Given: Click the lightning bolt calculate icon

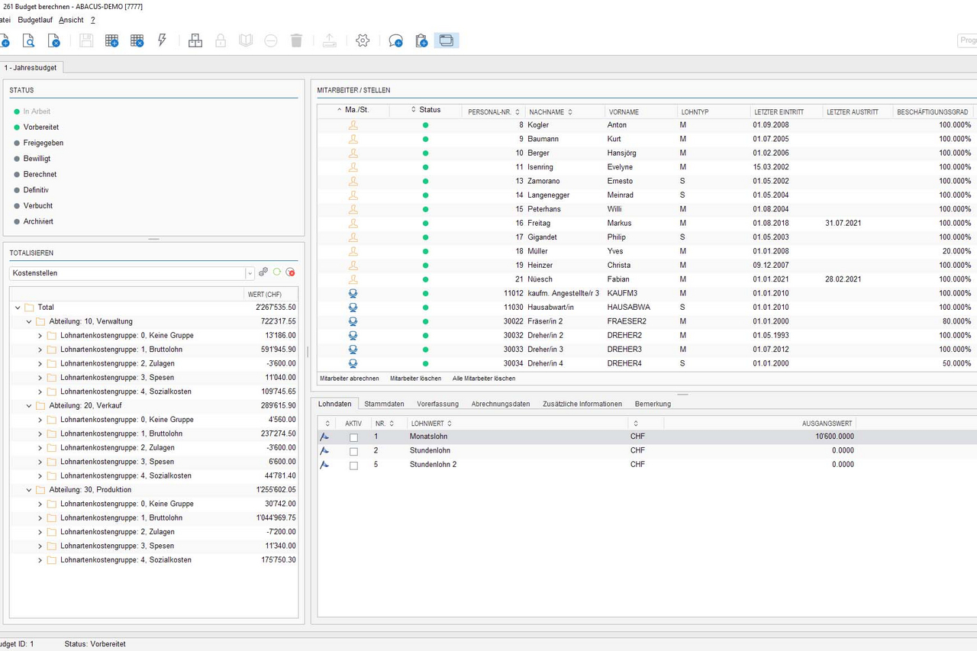Looking at the screenshot, I should click(162, 40).
